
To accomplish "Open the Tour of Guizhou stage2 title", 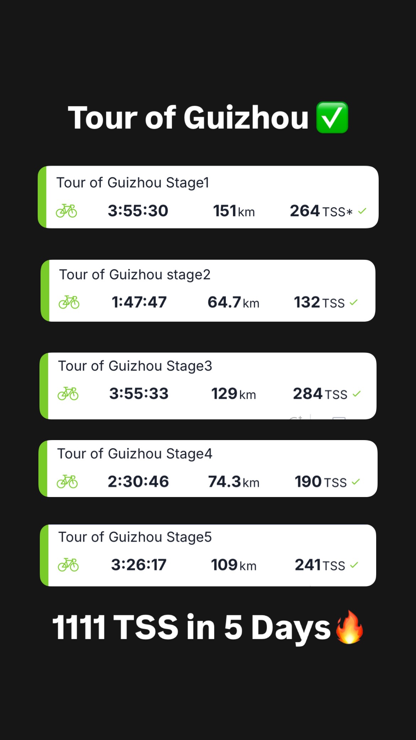I will click(135, 275).
